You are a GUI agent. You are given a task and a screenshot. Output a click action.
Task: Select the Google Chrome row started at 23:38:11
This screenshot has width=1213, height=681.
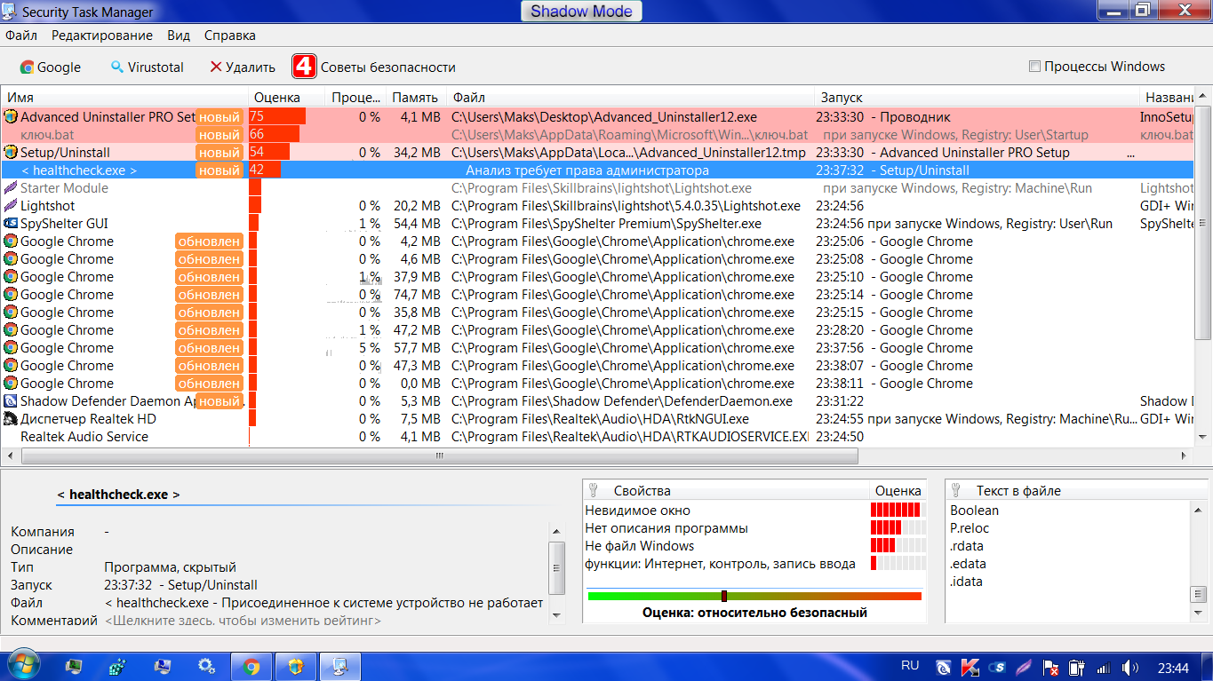tap(597, 384)
